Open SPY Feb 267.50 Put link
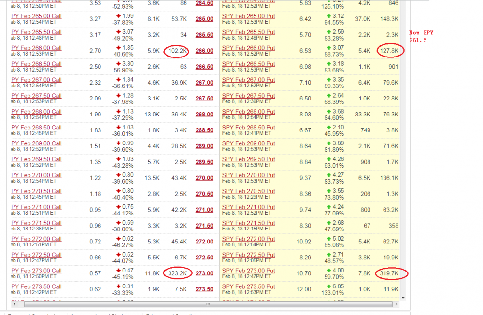Image resolution: width=483 pixels, height=315 pixels. point(249,96)
